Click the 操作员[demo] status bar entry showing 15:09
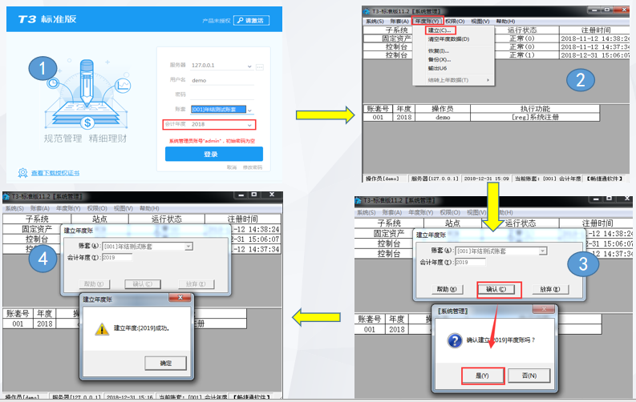The height and width of the screenshot is (402, 636). (382, 179)
